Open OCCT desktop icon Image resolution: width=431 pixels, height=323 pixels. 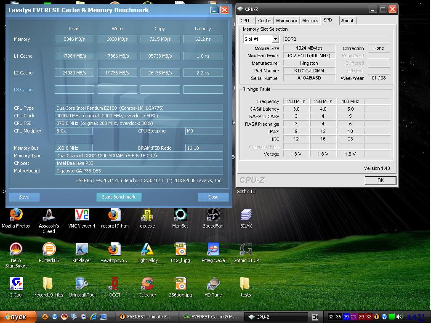114,287
